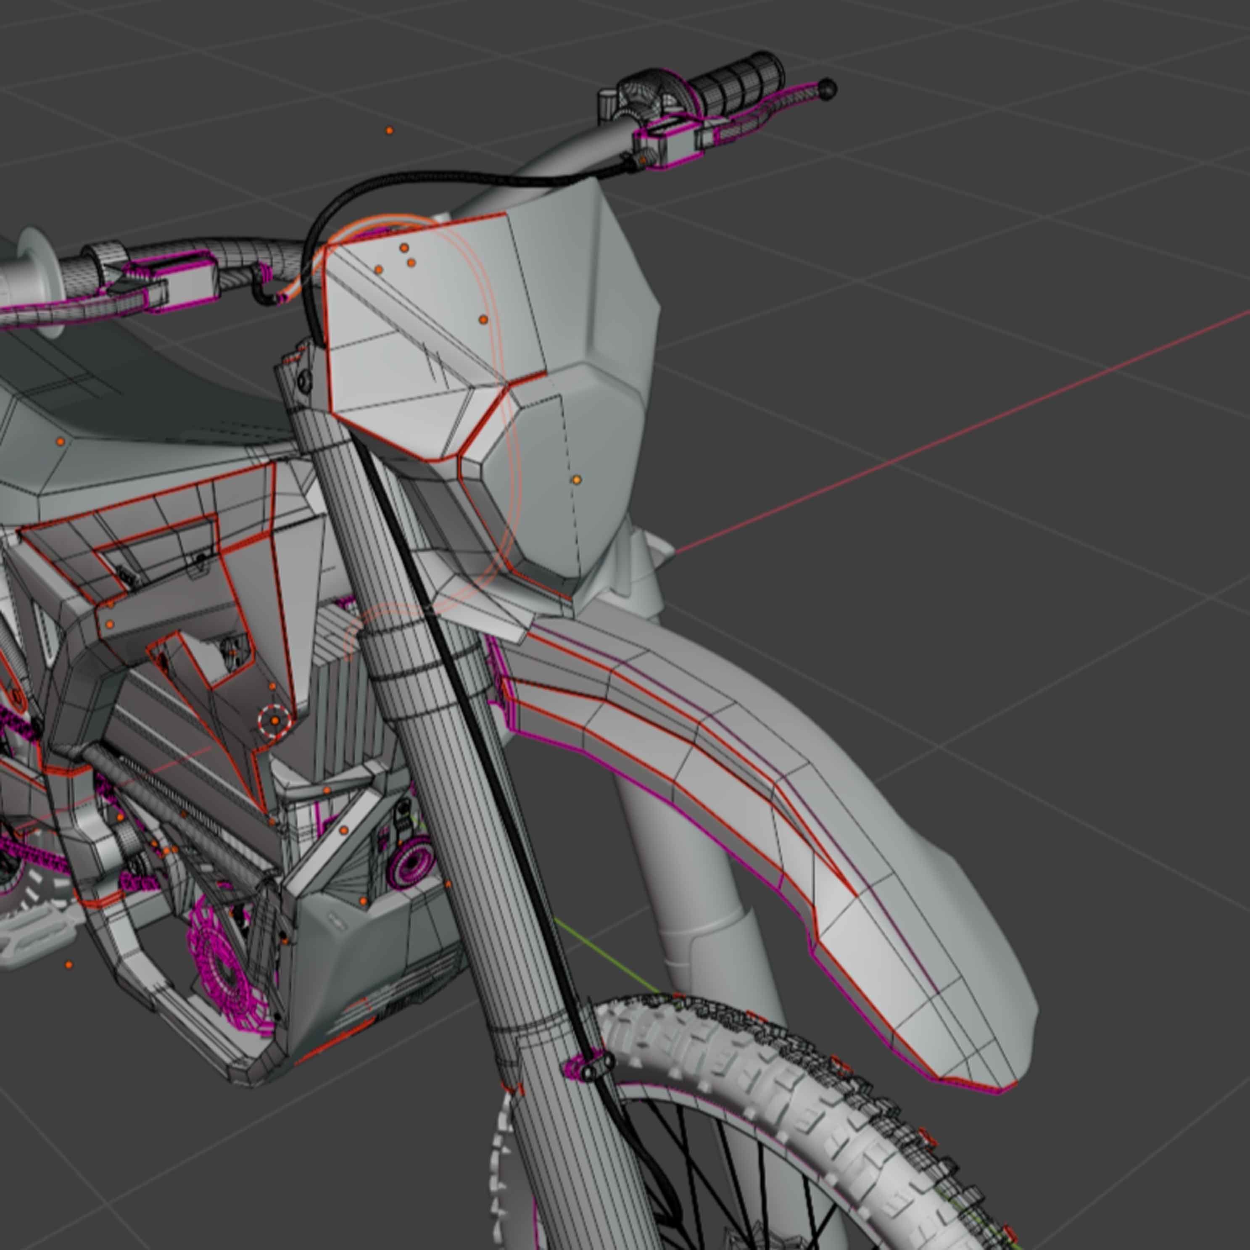
Task: Click origin dot on number plate side
Action: tap(577, 480)
